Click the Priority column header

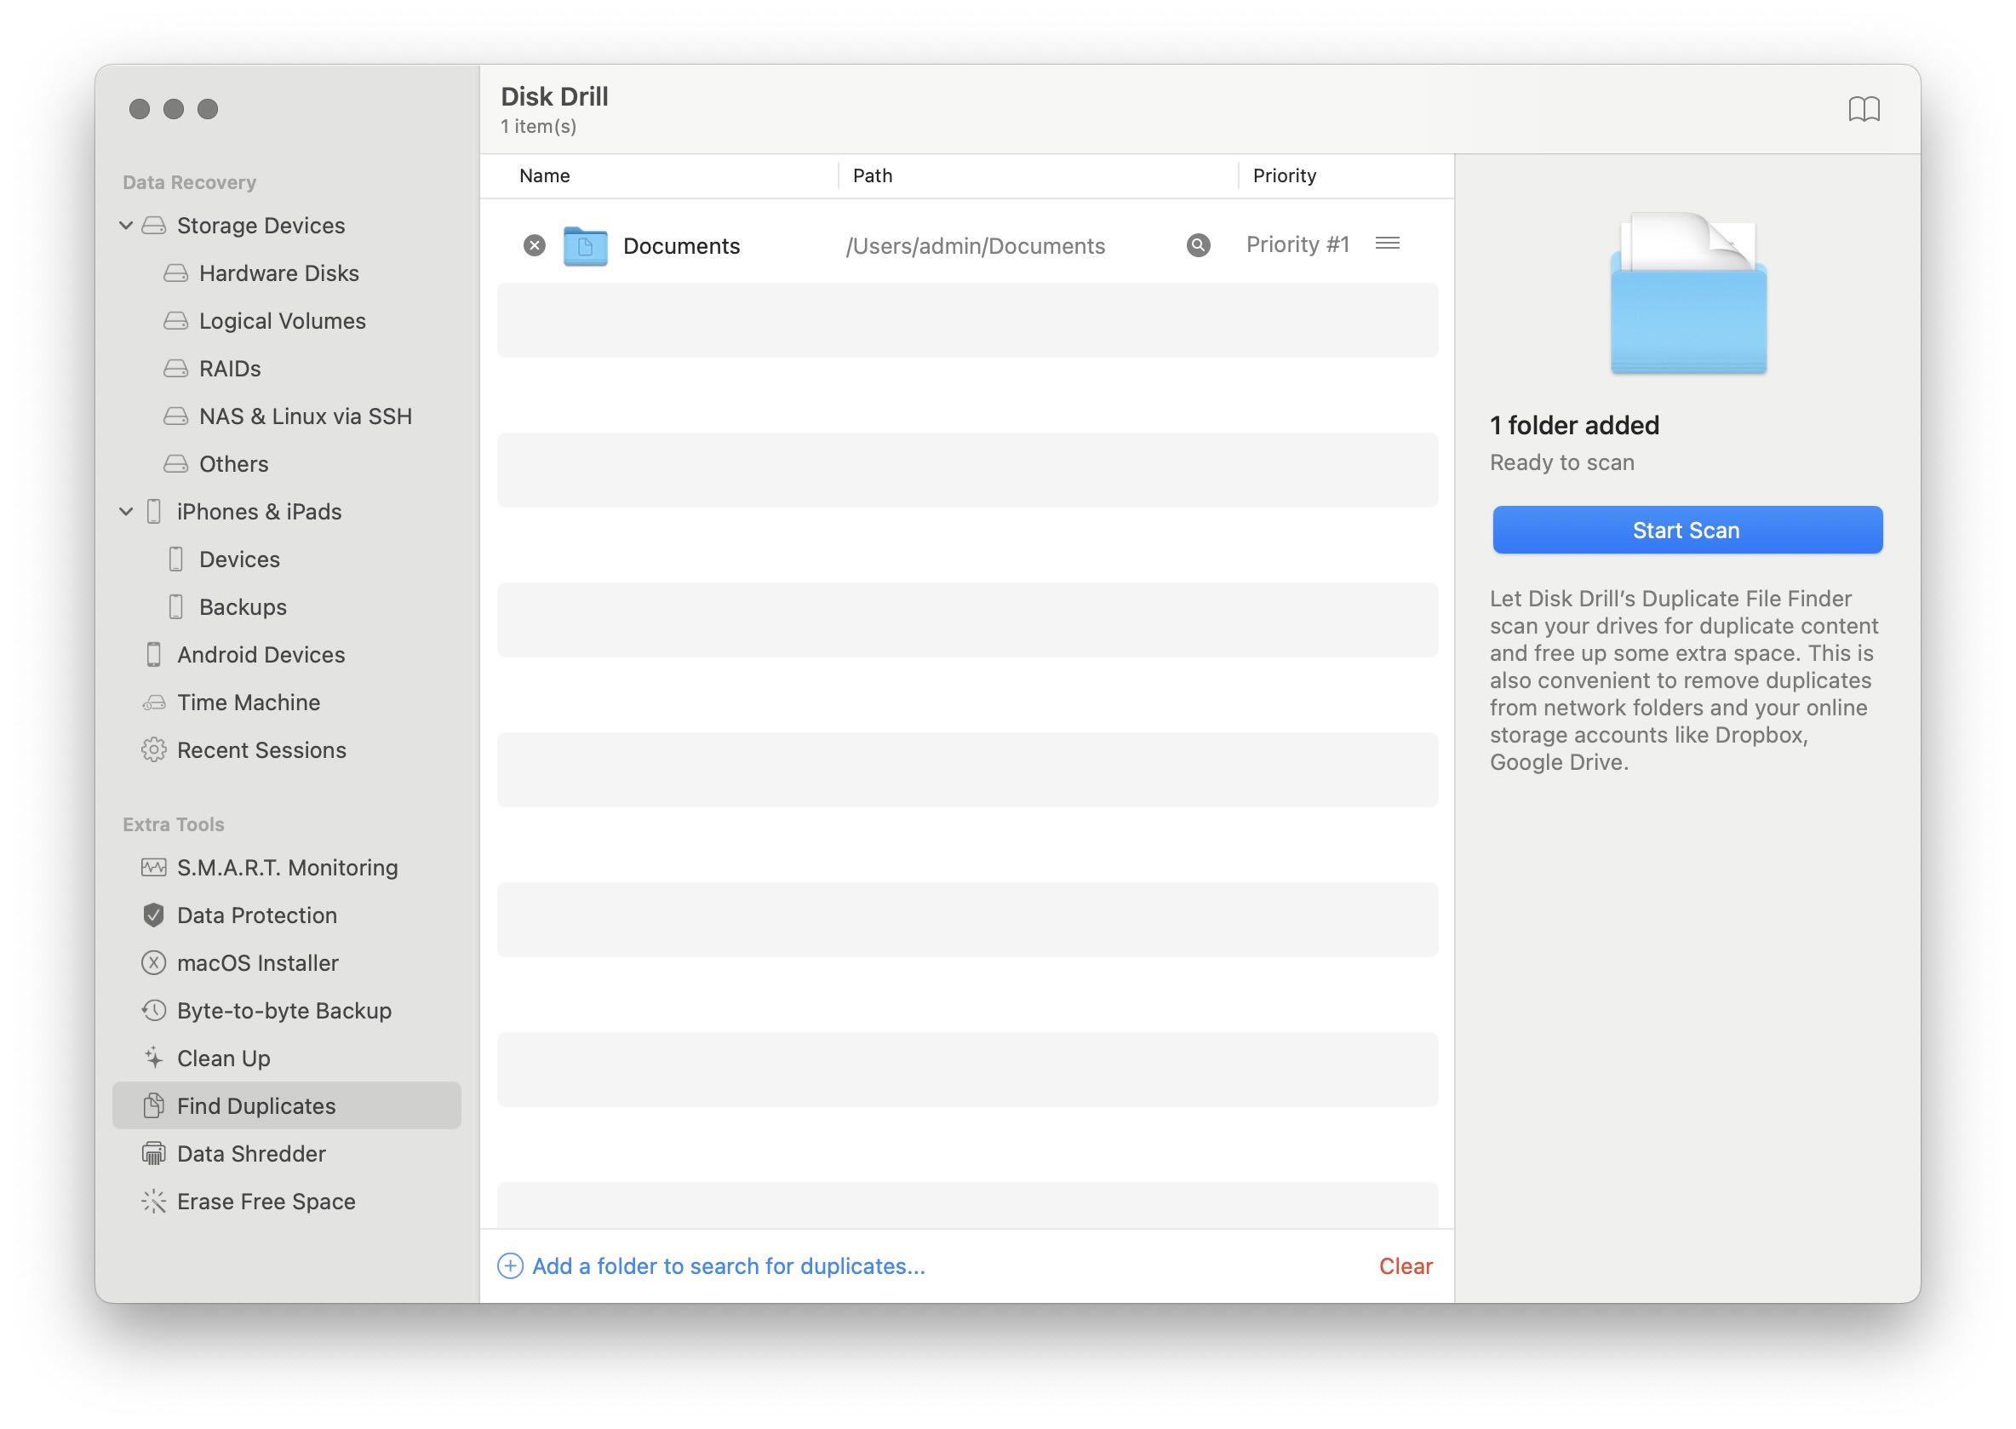tap(1283, 175)
